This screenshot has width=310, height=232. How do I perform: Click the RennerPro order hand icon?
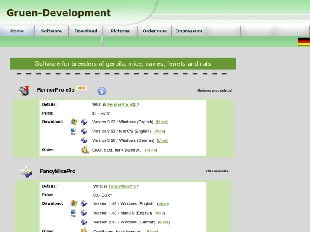[x=85, y=150]
